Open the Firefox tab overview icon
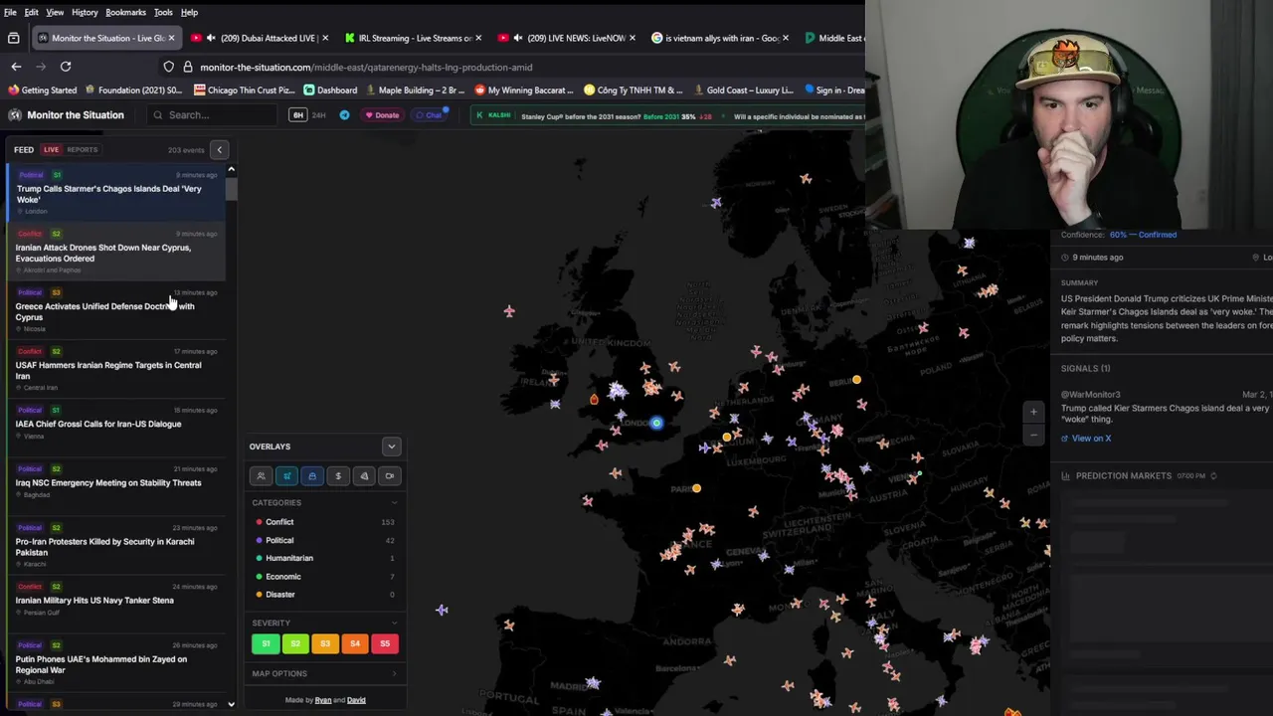 pos(14,38)
